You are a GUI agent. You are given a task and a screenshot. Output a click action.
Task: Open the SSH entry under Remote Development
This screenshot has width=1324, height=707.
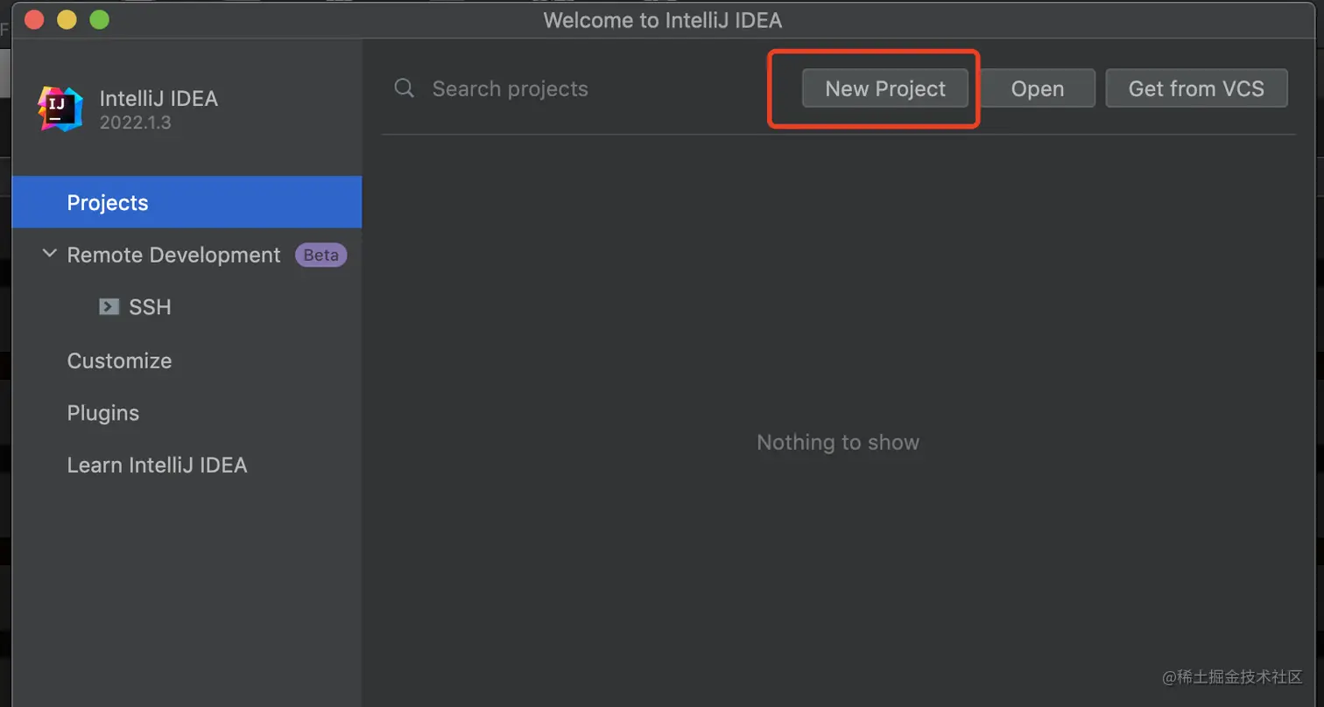pos(150,308)
